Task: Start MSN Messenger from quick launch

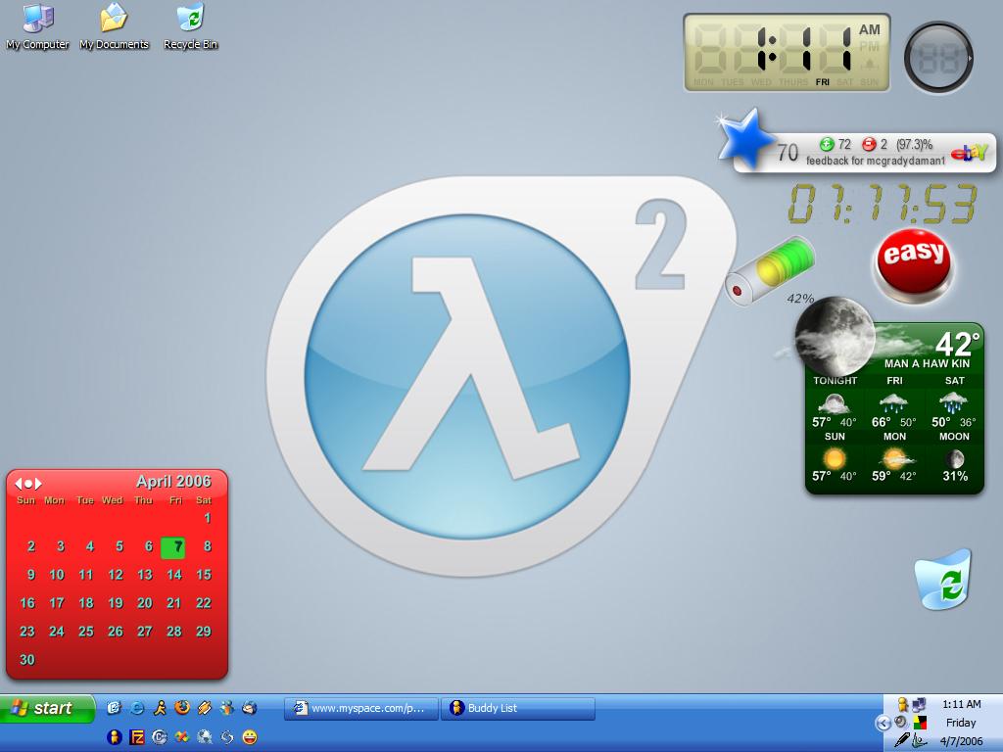Action: (227, 708)
